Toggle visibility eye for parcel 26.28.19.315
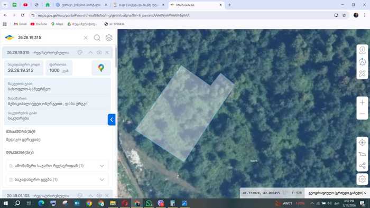Screen dimensions: 370x208 tap(99, 53)
